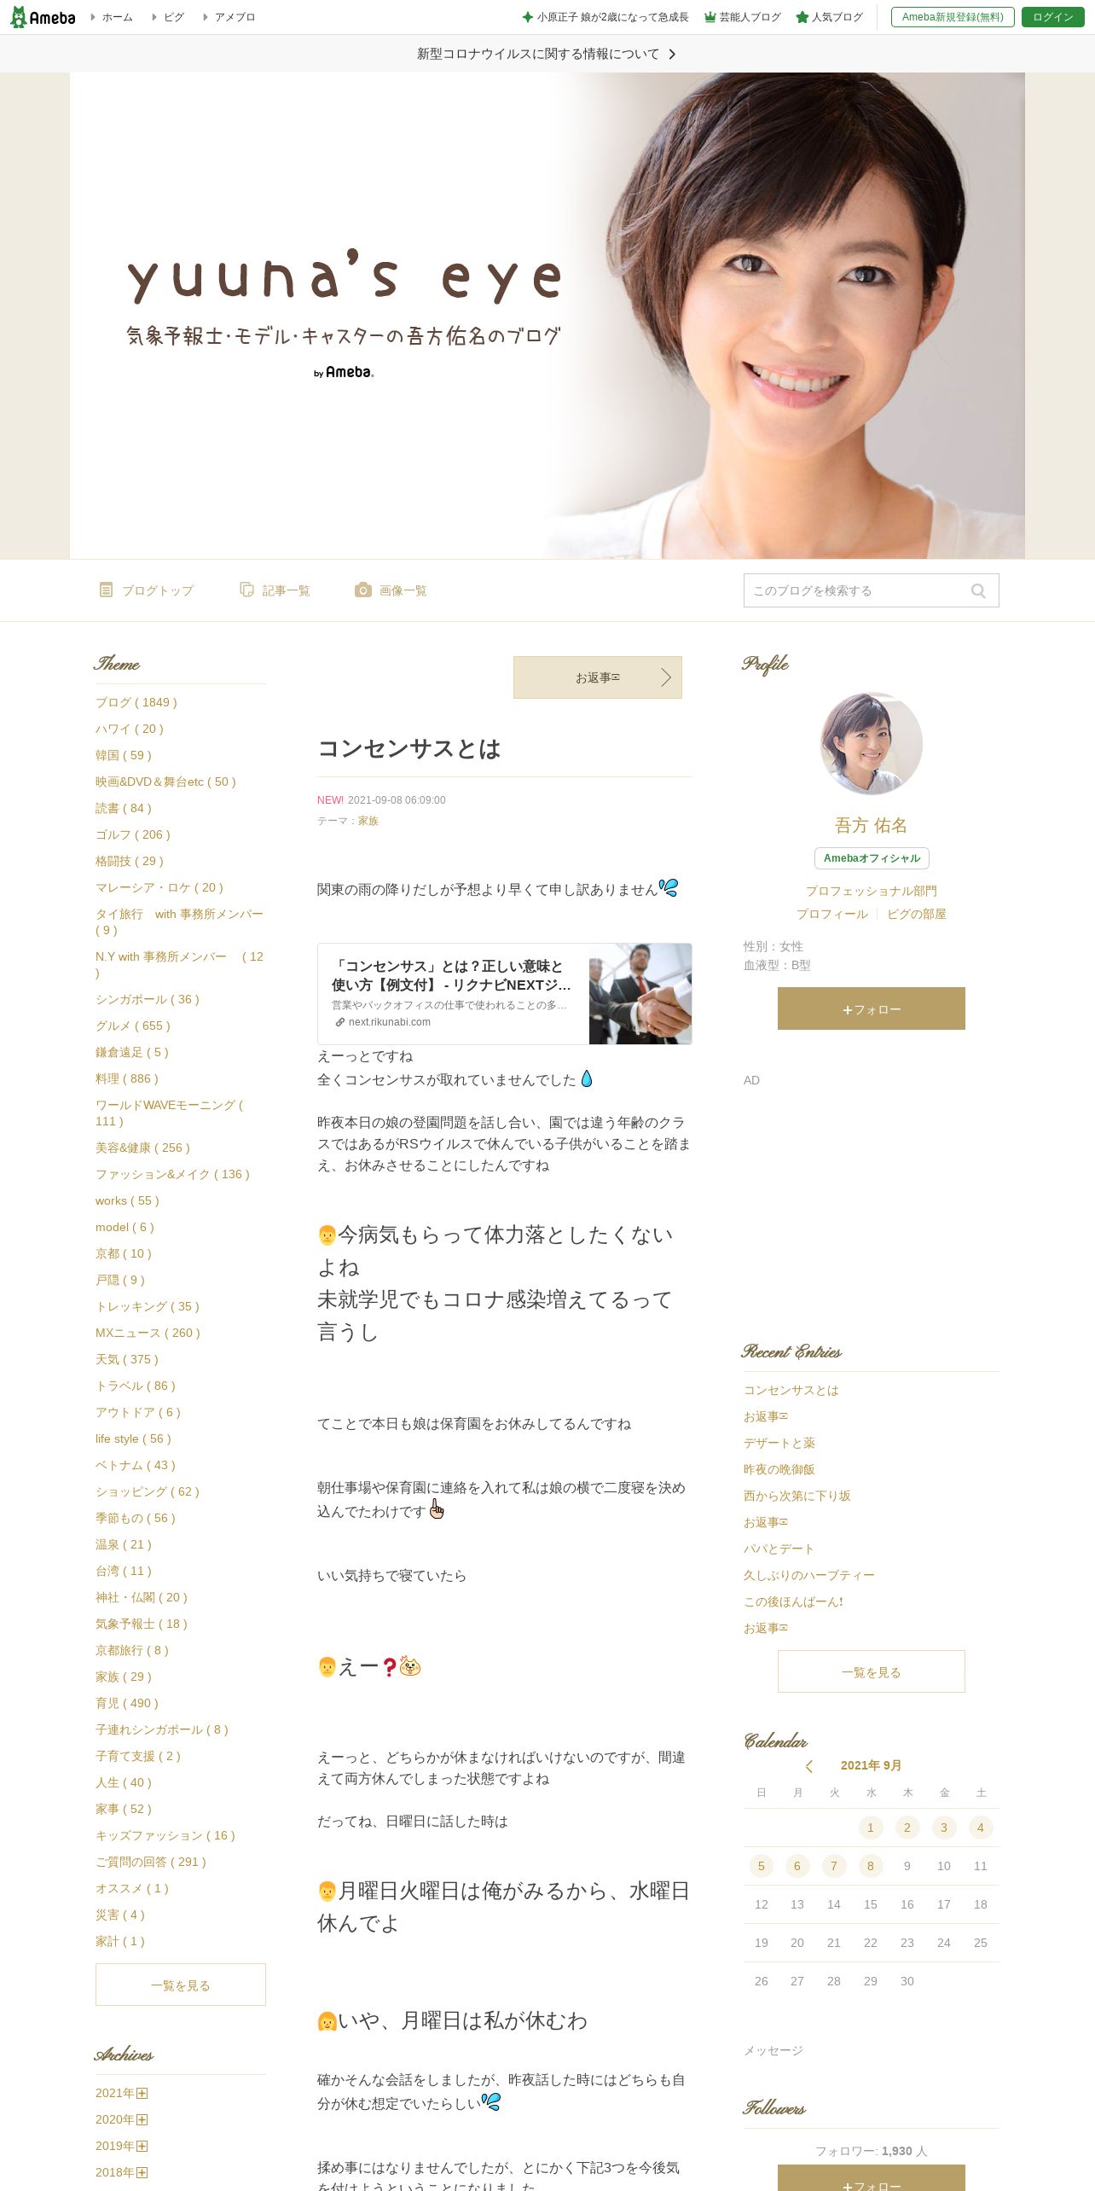1095x2191 pixels.
Task: Open ブログトップ page icon
Action: coord(106,590)
